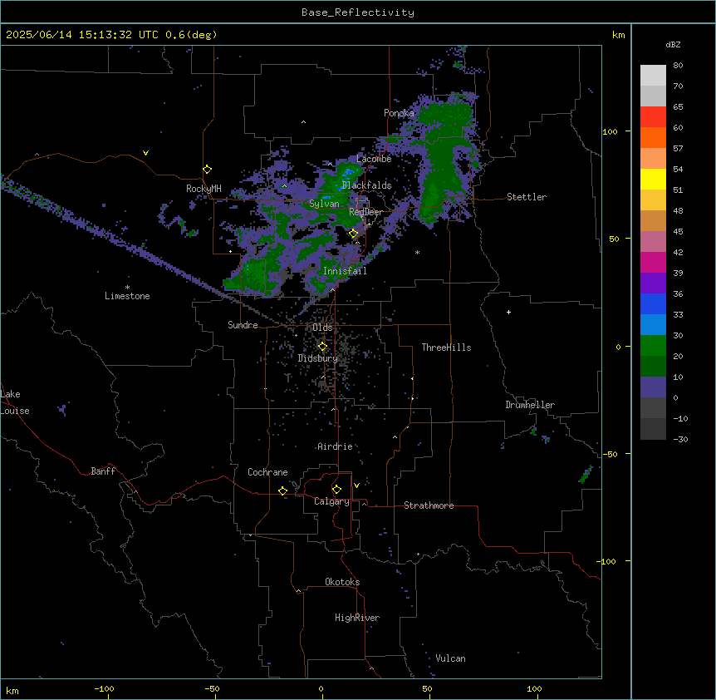Screen dimensions: 716x700
Task: Click the -100 tick on bottom axis
Action: (104, 689)
